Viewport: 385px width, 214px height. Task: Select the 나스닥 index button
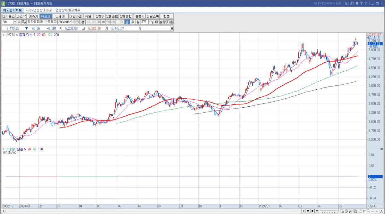(21, 16)
